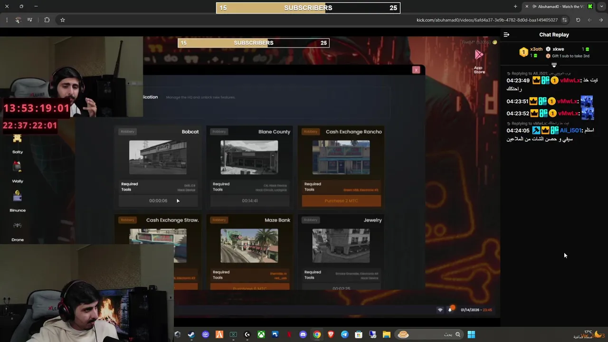This screenshot has width=608, height=342.
Task: Open Telegram from the taskbar
Action: point(345,334)
